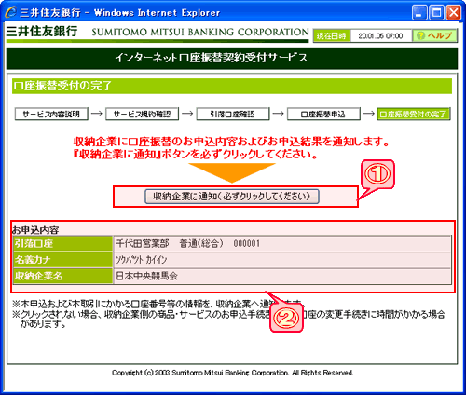Screen dimensions: 466x395
Task: Click the green 口座振替受付の完了 step
Action: pos(414,114)
